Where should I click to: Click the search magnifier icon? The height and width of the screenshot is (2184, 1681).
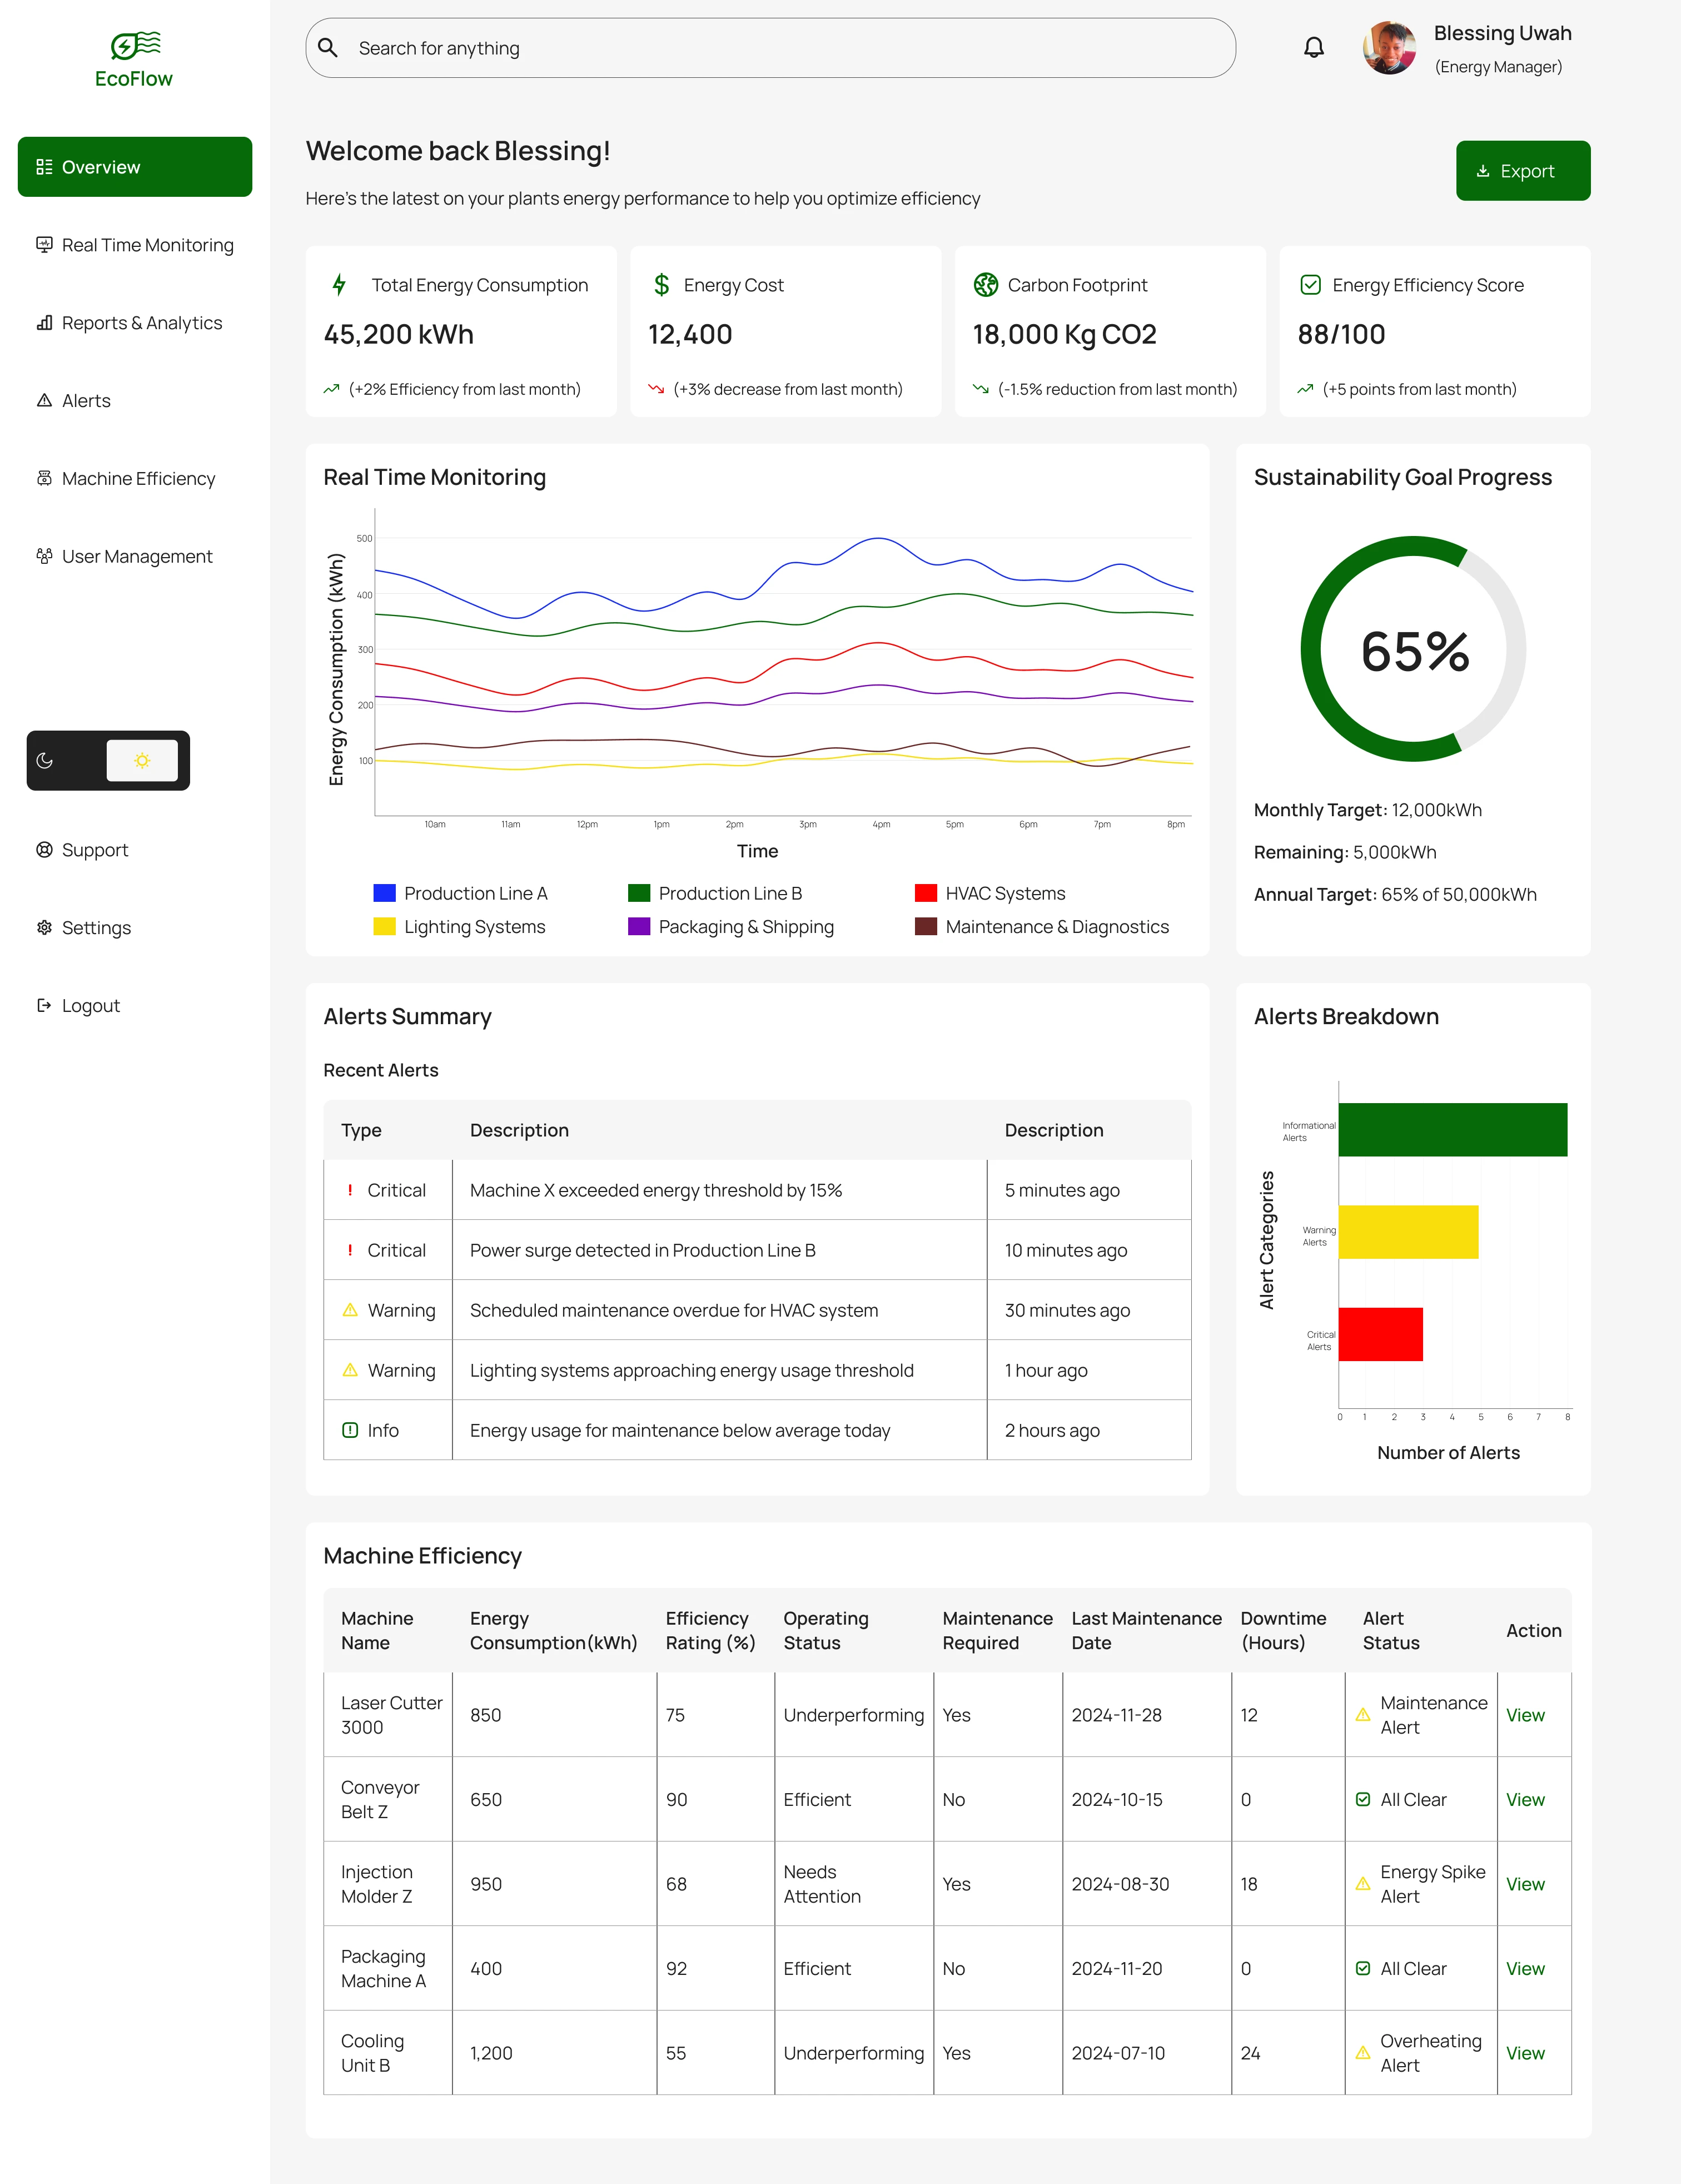coord(328,48)
